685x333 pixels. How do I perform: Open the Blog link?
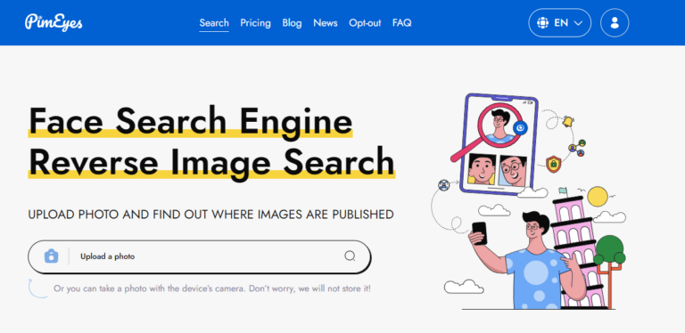(292, 22)
